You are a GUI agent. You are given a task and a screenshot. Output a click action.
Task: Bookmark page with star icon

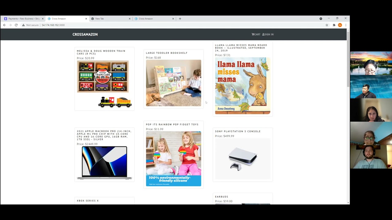click(x=327, y=25)
